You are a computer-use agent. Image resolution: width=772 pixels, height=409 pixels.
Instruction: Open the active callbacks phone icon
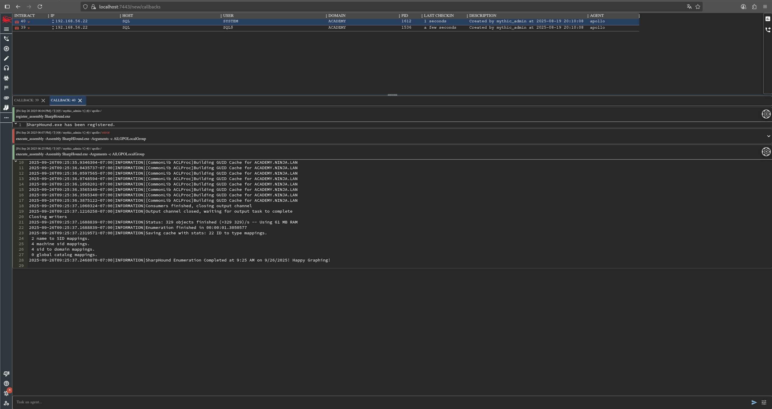(x=6, y=39)
